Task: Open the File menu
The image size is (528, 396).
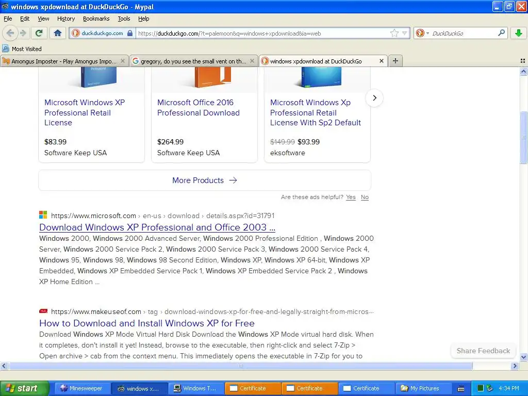Action: click(x=8, y=19)
